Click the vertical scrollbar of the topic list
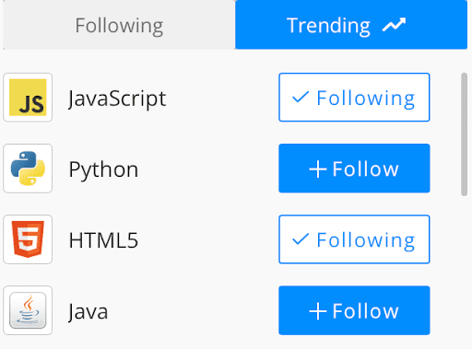This screenshot has height=349, width=472. [x=464, y=134]
